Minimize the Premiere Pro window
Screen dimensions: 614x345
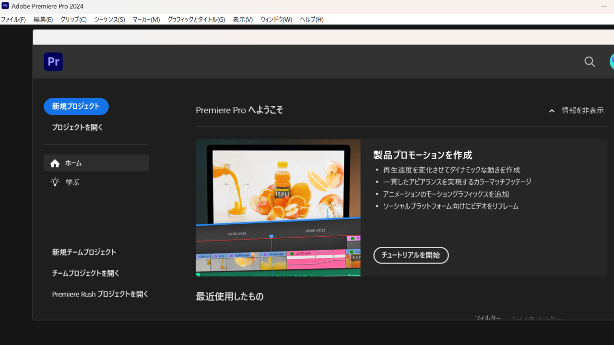604,6
